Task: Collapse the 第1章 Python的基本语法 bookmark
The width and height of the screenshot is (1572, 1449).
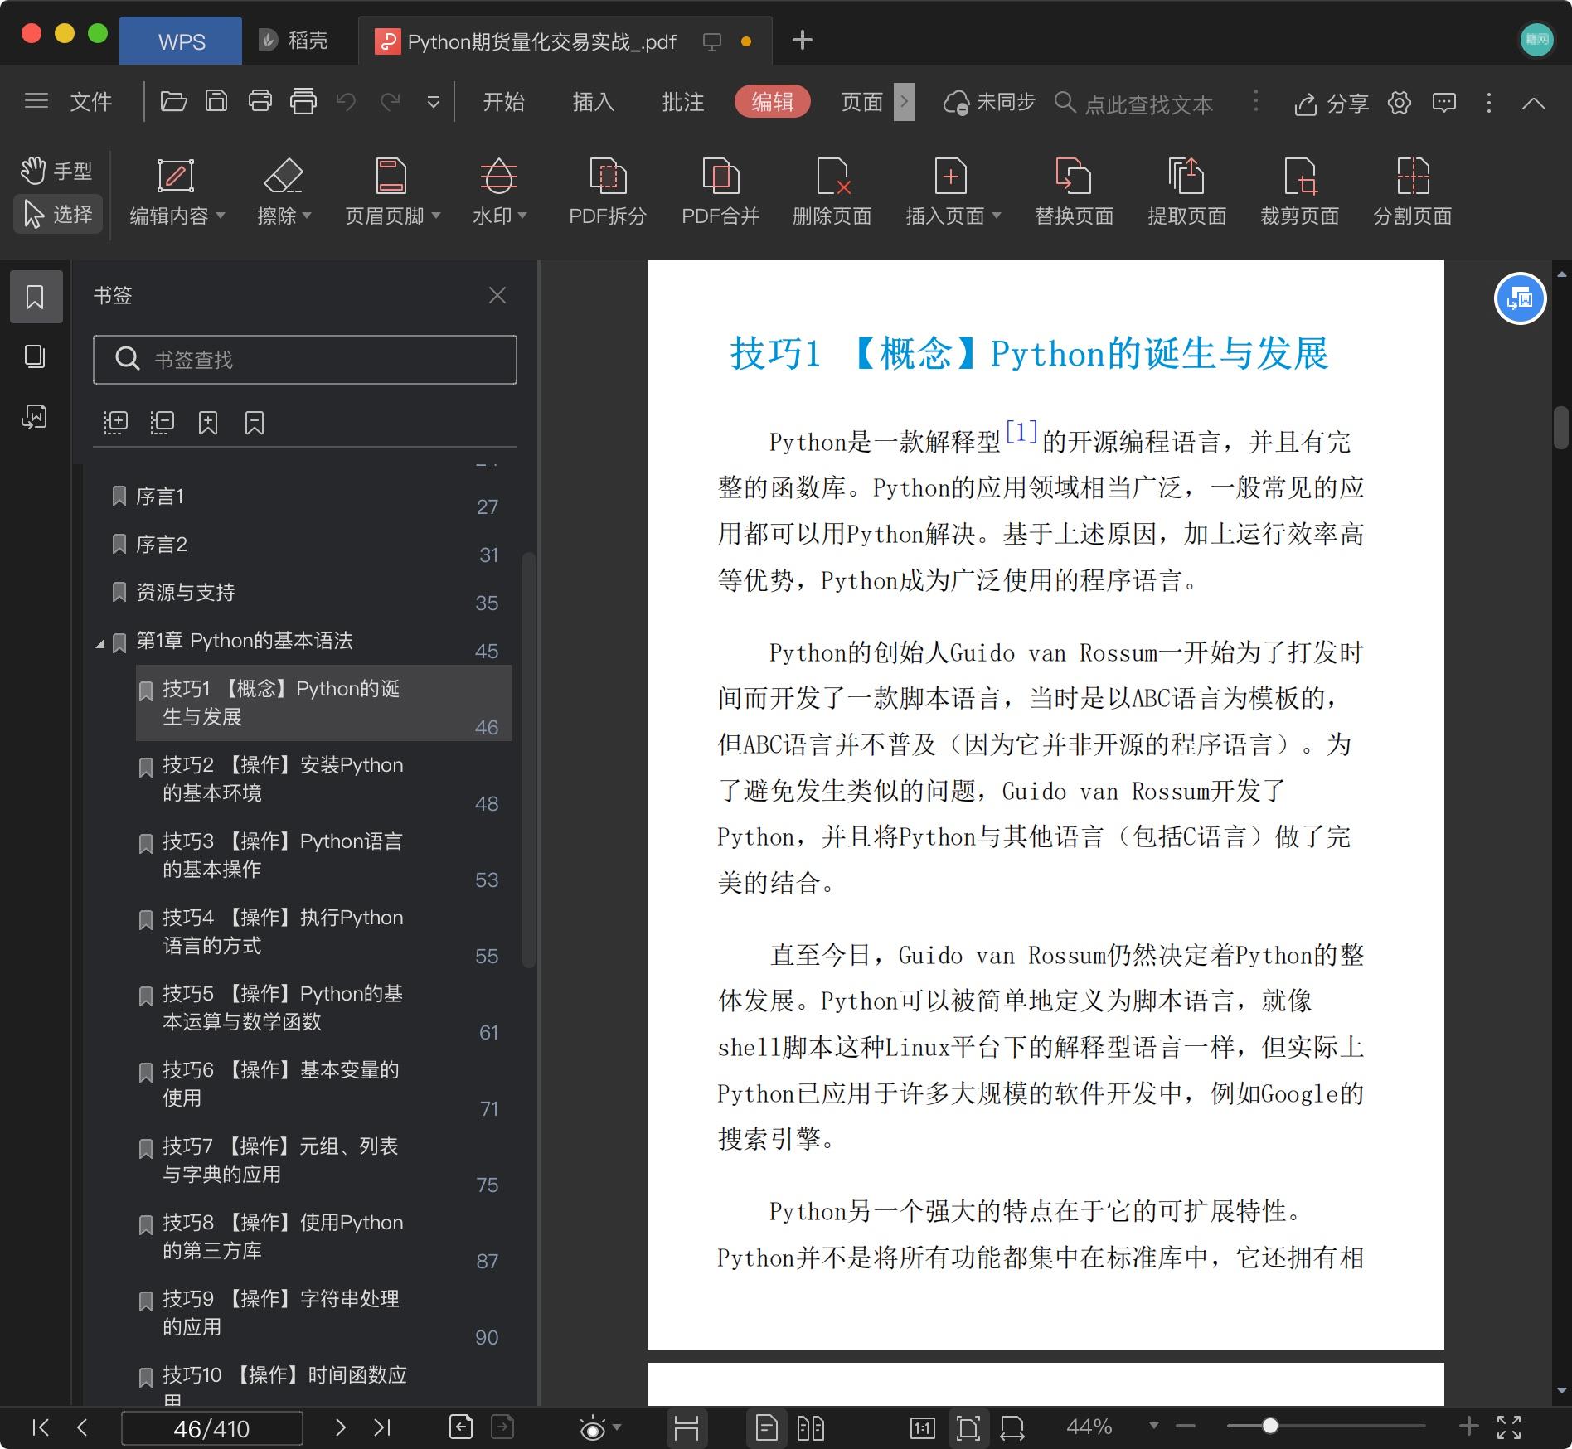Action: pos(99,642)
